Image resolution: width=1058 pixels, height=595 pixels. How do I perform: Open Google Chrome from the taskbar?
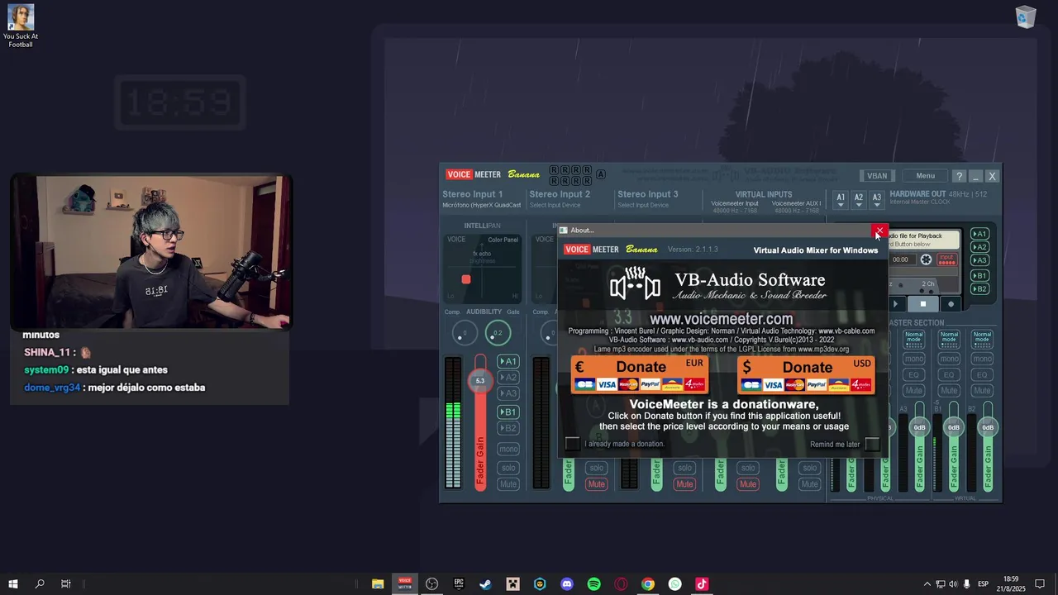click(648, 584)
